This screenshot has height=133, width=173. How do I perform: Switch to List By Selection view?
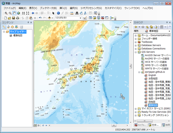[x=16, y=27]
